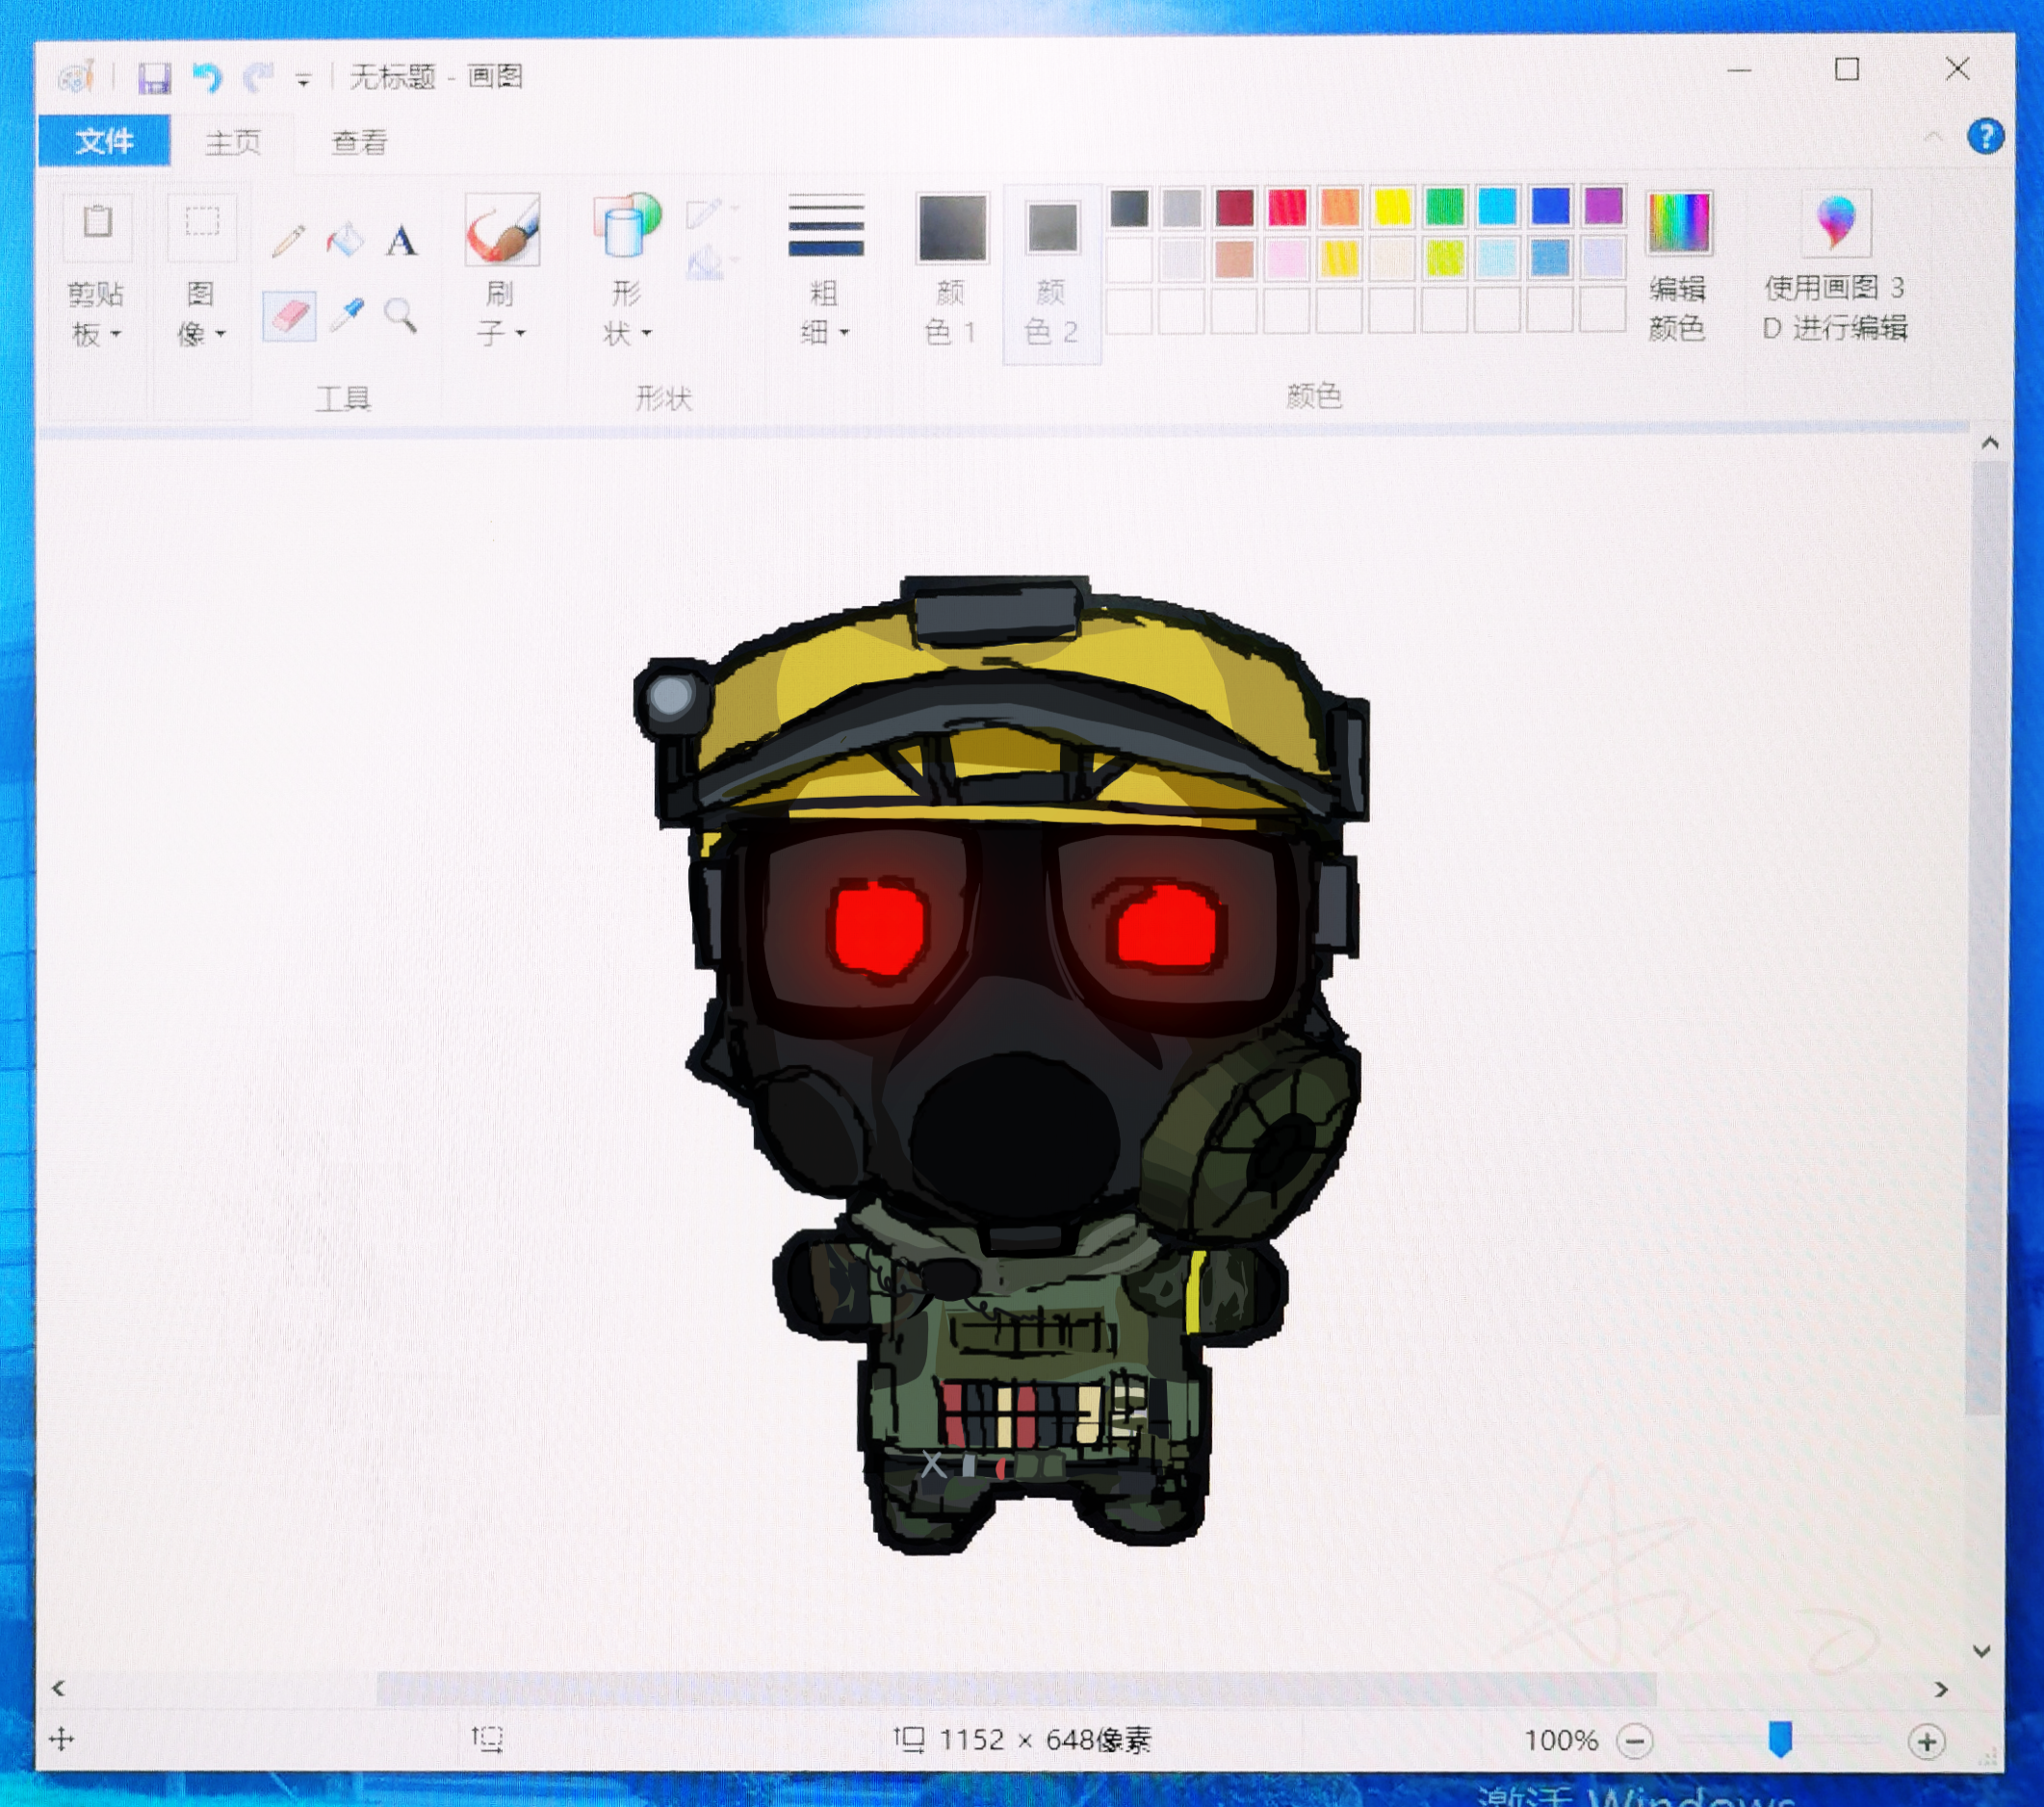This screenshot has width=2044, height=1807.
Task: Collapse the ribbon with the chevron
Action: pyautogui.click(x=1933, y=136)
